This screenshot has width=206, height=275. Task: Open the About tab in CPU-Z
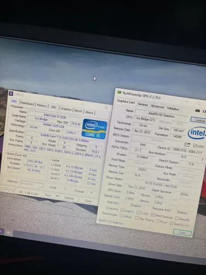(x=89, y=112)
